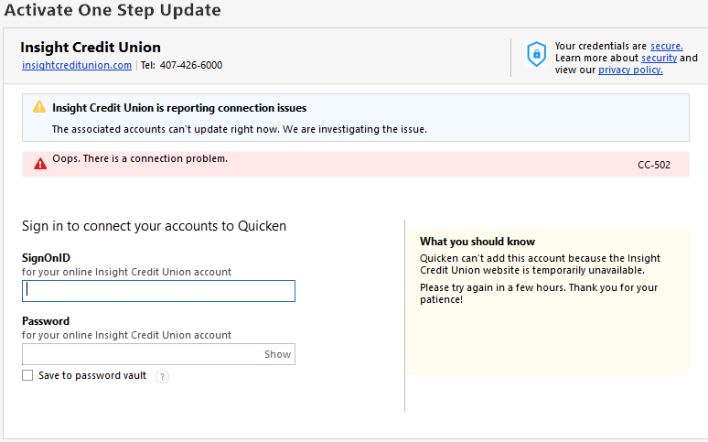Open the 'security' learn more link

pyautogui.click(x=659, y=58)
